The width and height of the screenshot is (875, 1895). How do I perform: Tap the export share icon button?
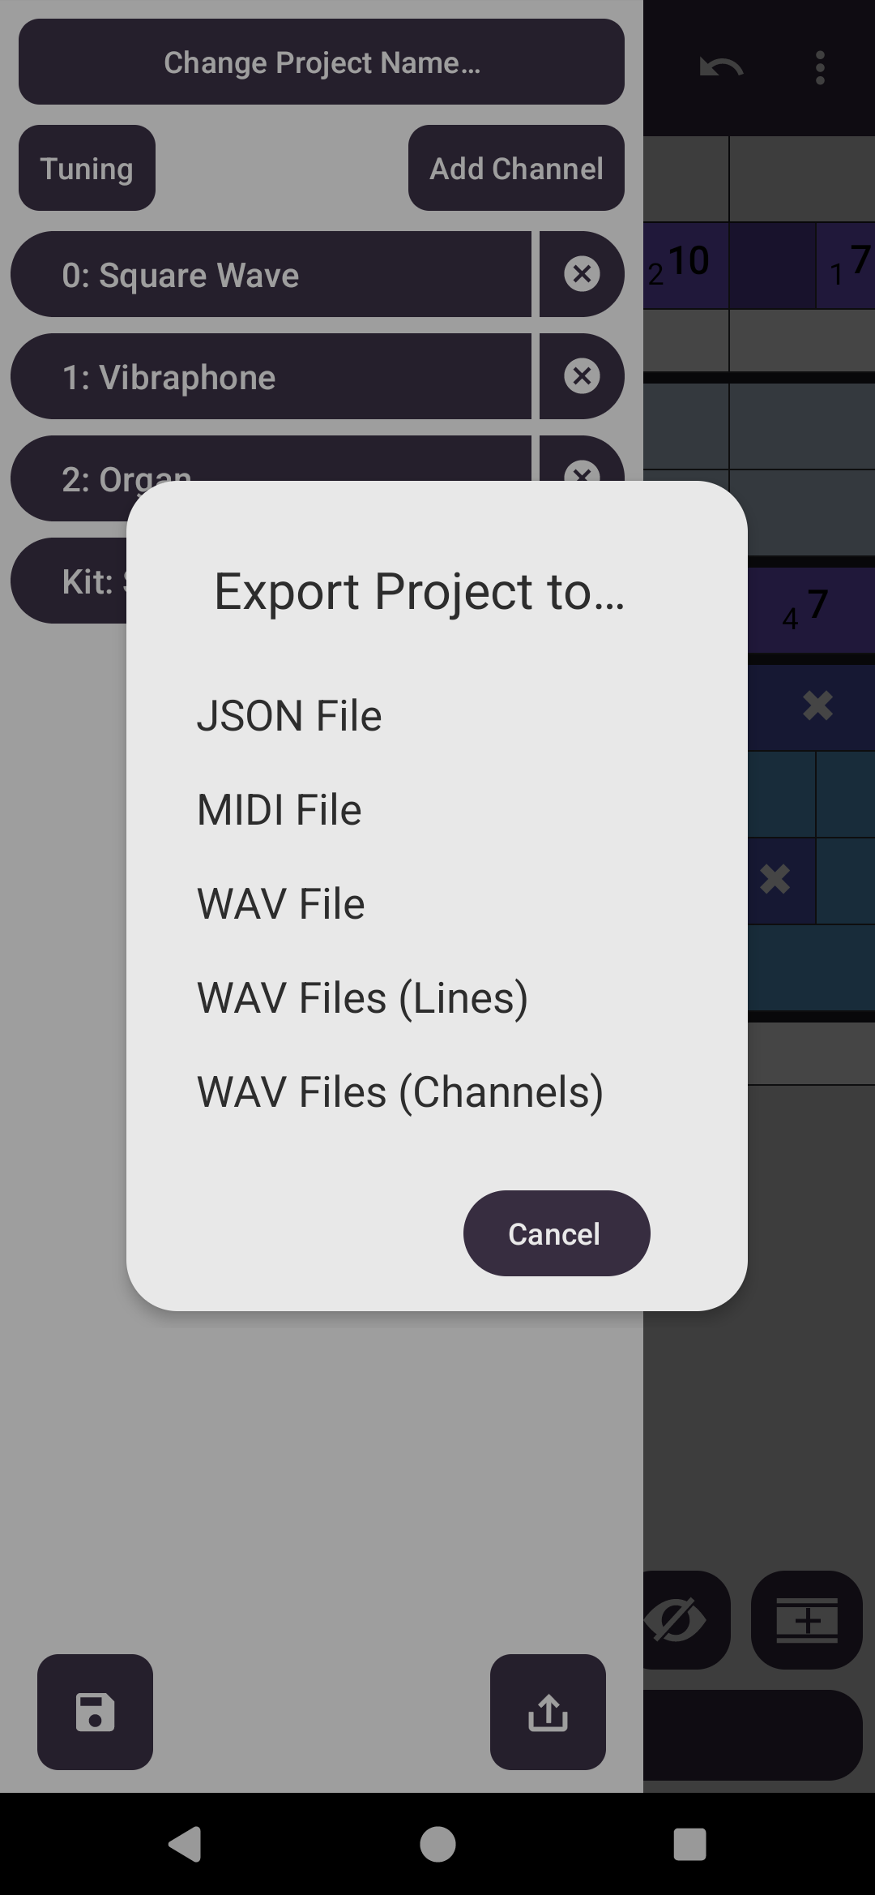(x=548, y=1712)
